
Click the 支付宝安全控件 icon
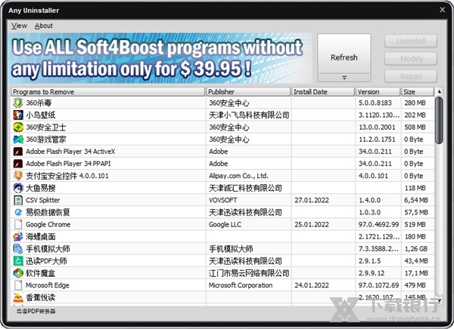click(x=18, y=176)
